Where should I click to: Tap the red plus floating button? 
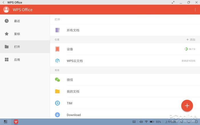[x=187, y=106]
